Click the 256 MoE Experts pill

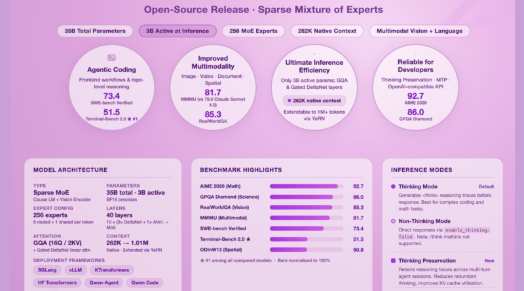point(253,31)
